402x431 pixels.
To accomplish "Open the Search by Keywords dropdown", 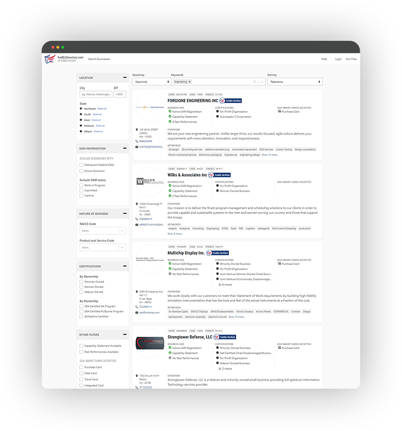I will pyautogui.click(x=151, y=82).
